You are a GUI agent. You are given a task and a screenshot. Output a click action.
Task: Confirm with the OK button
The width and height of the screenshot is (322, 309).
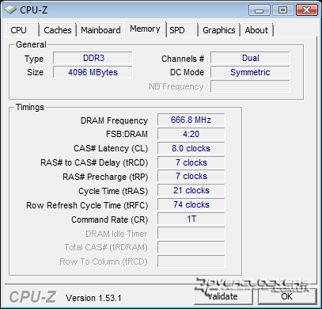[287, 296]
